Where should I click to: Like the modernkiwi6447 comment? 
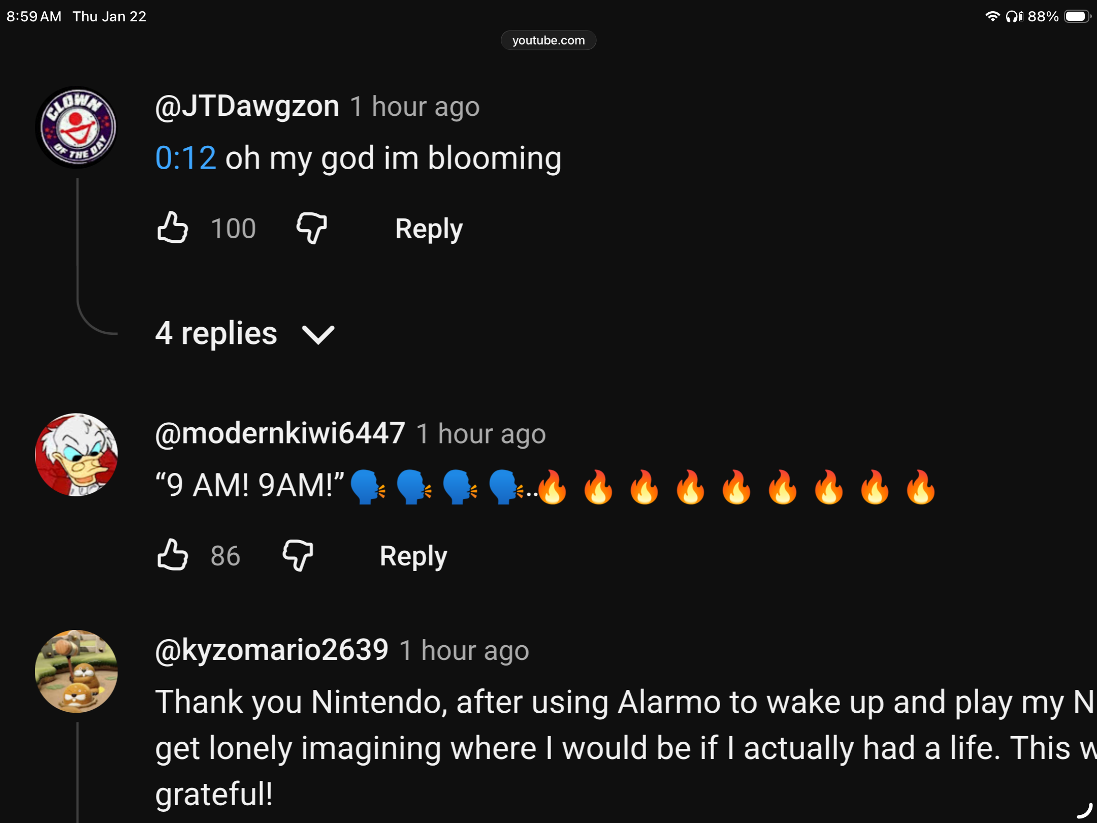tap(173, 555)
